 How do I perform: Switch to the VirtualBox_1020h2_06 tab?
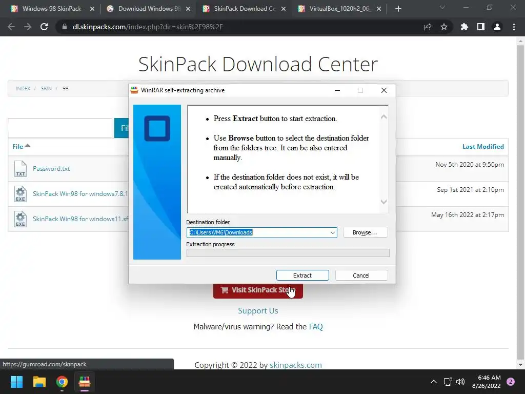pos(340,9)
